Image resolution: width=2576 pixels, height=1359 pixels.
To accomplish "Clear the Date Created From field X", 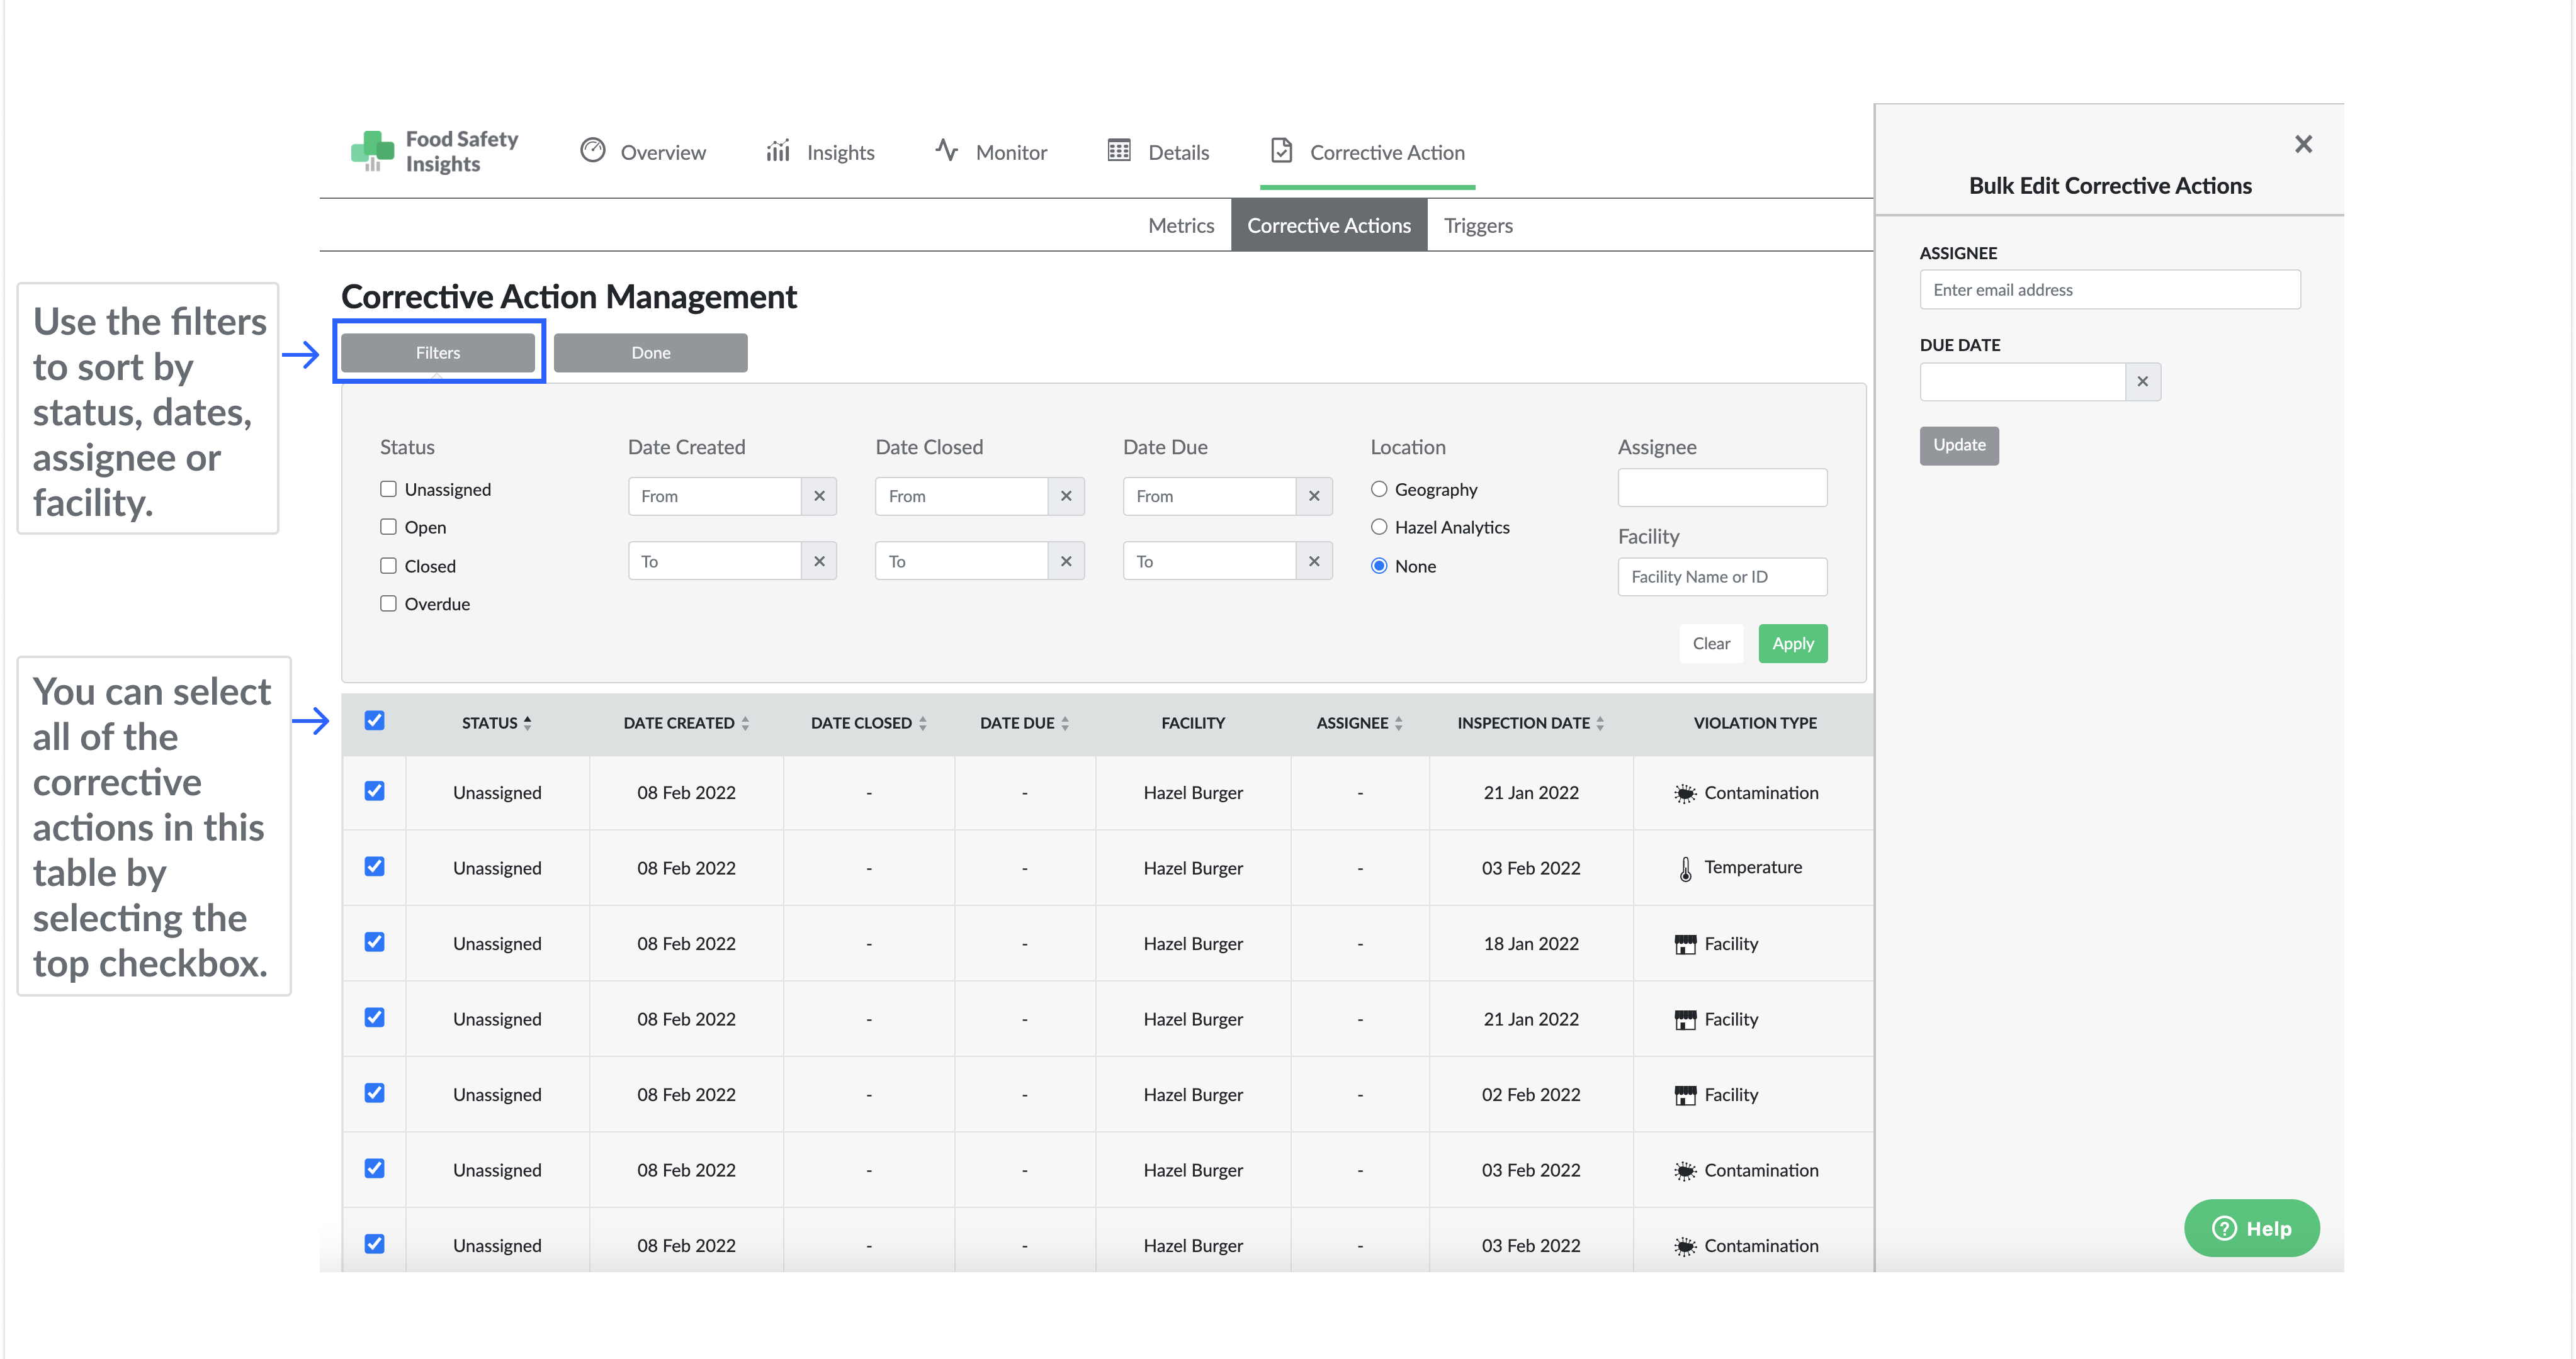I will 819,496.
